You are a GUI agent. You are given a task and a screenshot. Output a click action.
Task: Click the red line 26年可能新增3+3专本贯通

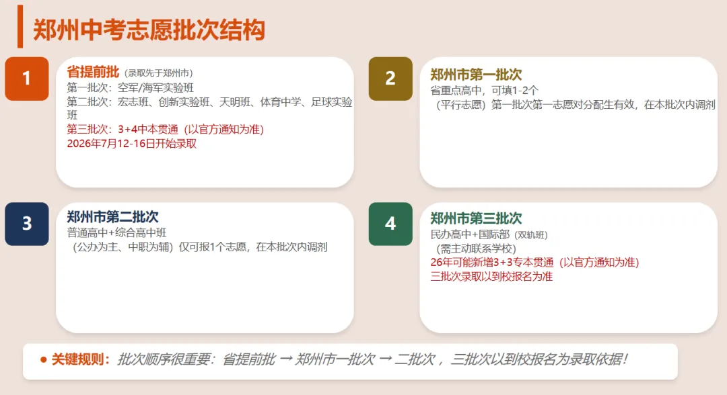tap(535, 262)
